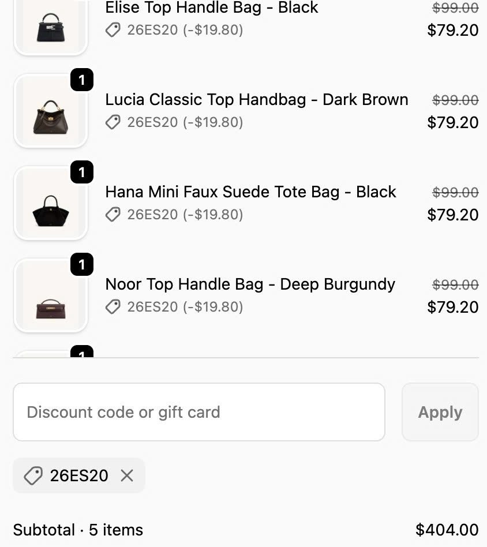Open the Lucia Classic Top Handbag thumbnail
487x547 pixels.
[51, 111]
